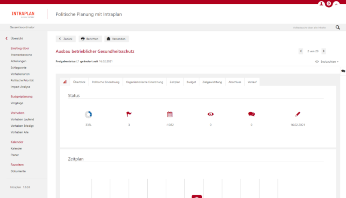
Task: Click the pencil edit date icon
Action: point(298,114)
